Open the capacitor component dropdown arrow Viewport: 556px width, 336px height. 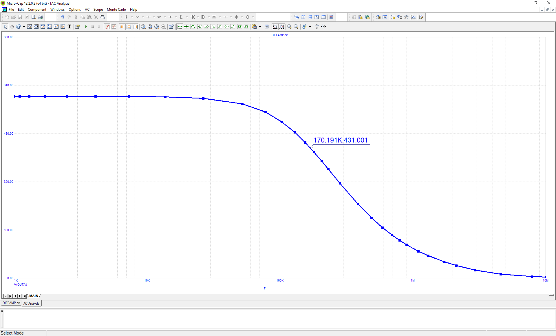pyautogui.click(x=154, y=17)
